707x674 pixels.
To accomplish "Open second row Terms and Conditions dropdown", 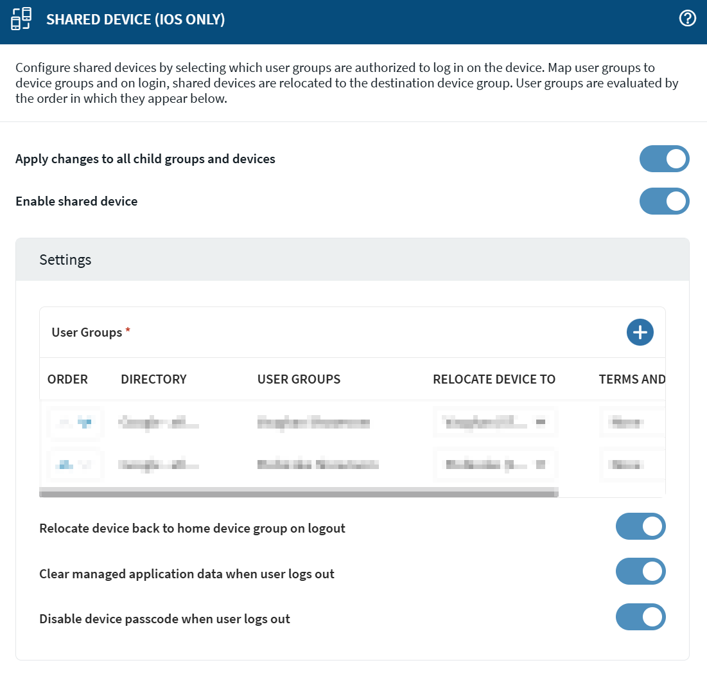I will [631, 464].
